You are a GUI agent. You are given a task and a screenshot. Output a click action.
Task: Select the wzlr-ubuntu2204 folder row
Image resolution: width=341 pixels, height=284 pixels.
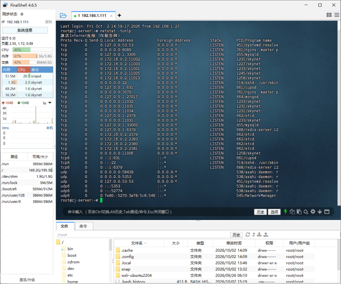(214, 275)
